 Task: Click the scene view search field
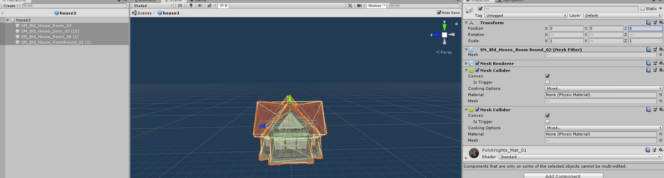[x=424, y=6]
